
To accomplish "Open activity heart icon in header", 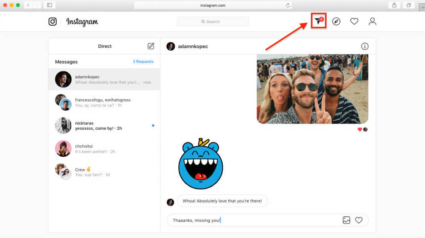I will (x=354, y=21).
